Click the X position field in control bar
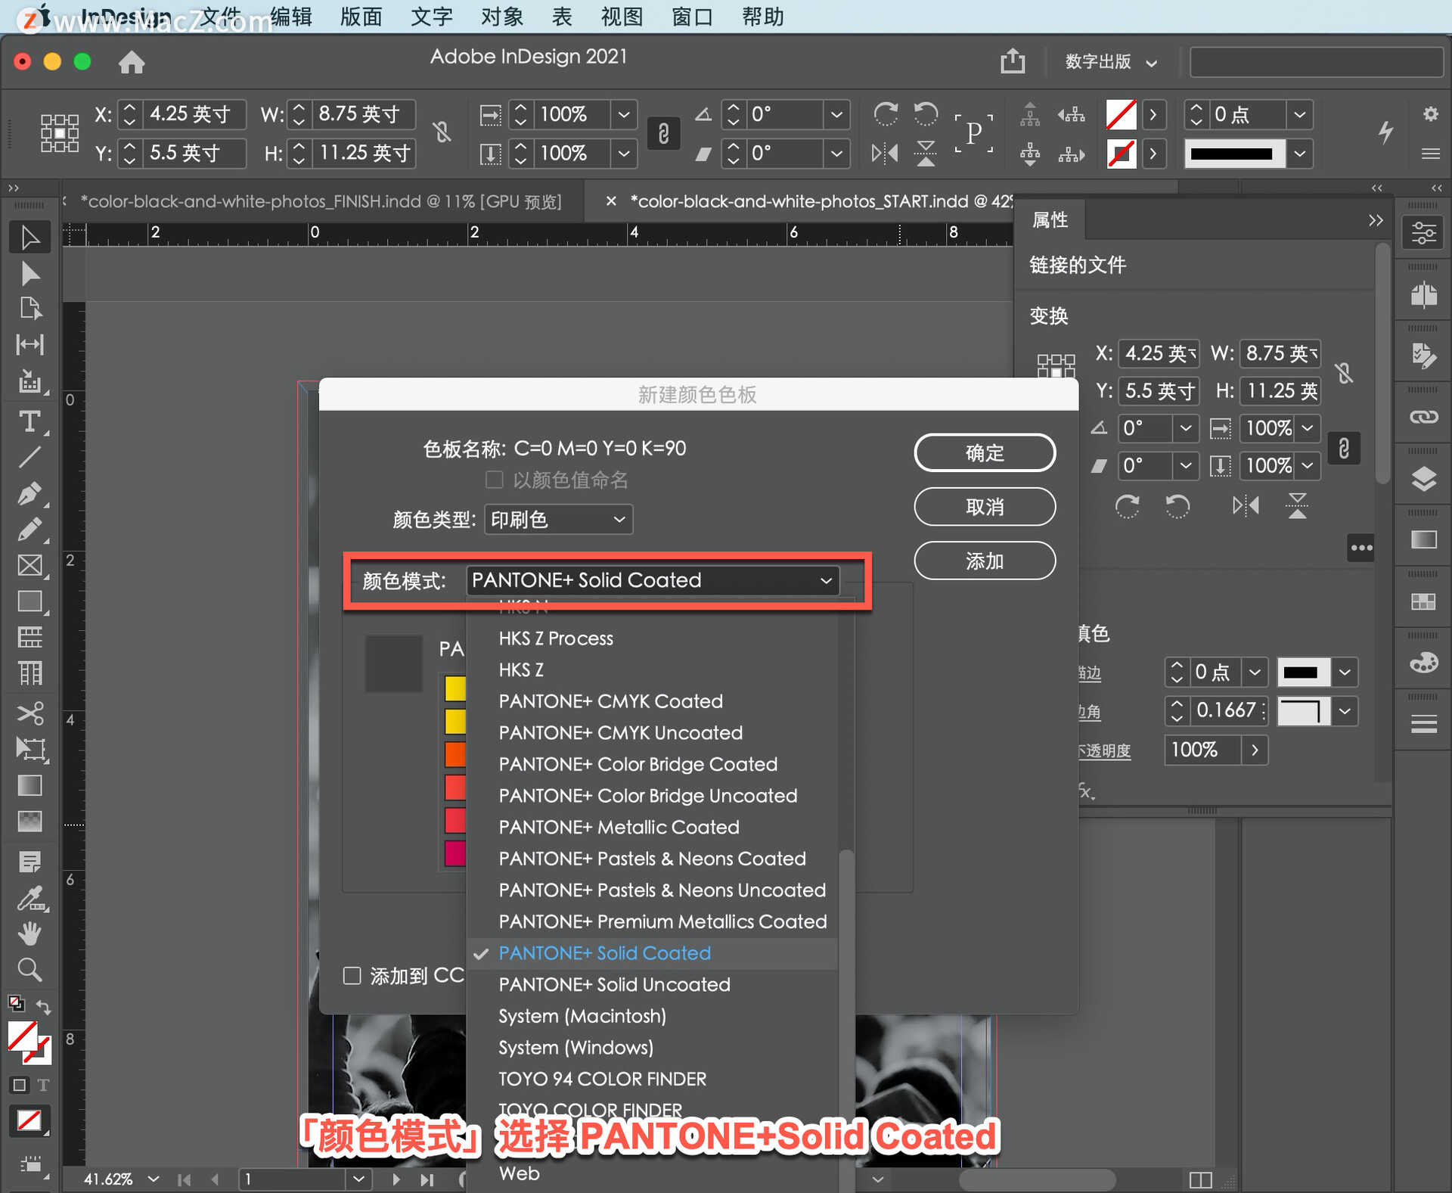Viewport: 1452px width, 1193px height. click(195, 114)
